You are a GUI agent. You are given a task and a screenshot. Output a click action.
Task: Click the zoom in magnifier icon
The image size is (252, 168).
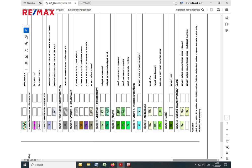point(227,153)
